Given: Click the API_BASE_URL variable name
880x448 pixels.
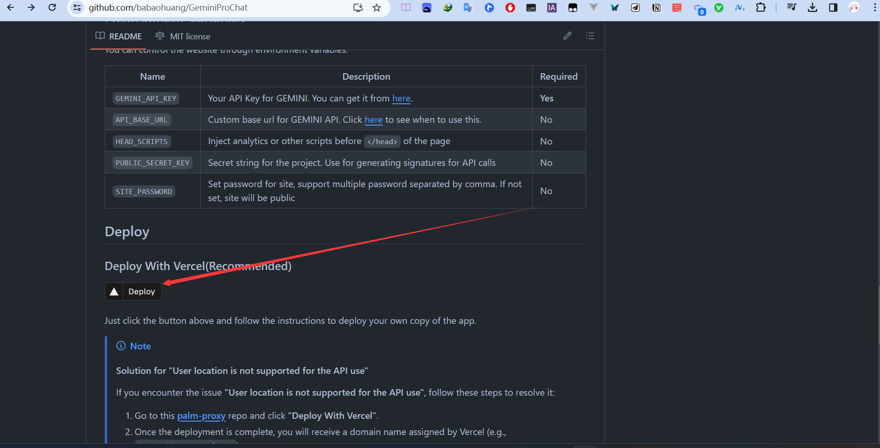Looking at the screenshot, I should (x=141, y=120).
